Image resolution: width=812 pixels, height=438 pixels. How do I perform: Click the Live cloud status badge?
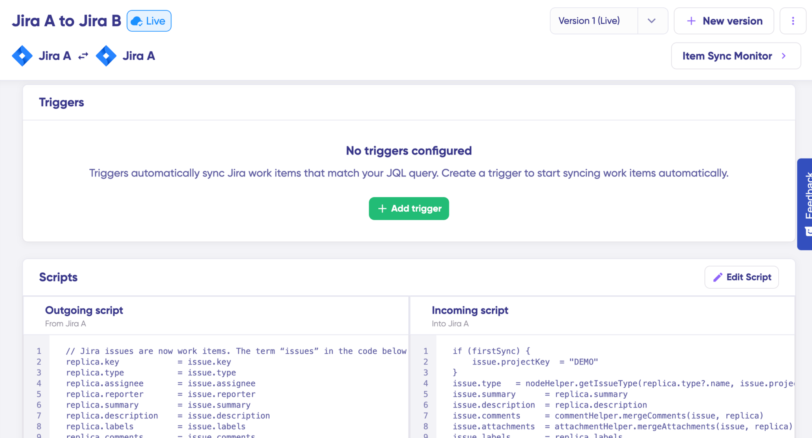(149, 21)
